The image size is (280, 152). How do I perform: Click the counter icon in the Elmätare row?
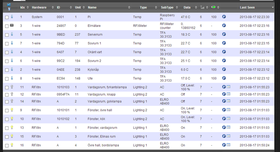pyautogui.click(x=12, y=25)
